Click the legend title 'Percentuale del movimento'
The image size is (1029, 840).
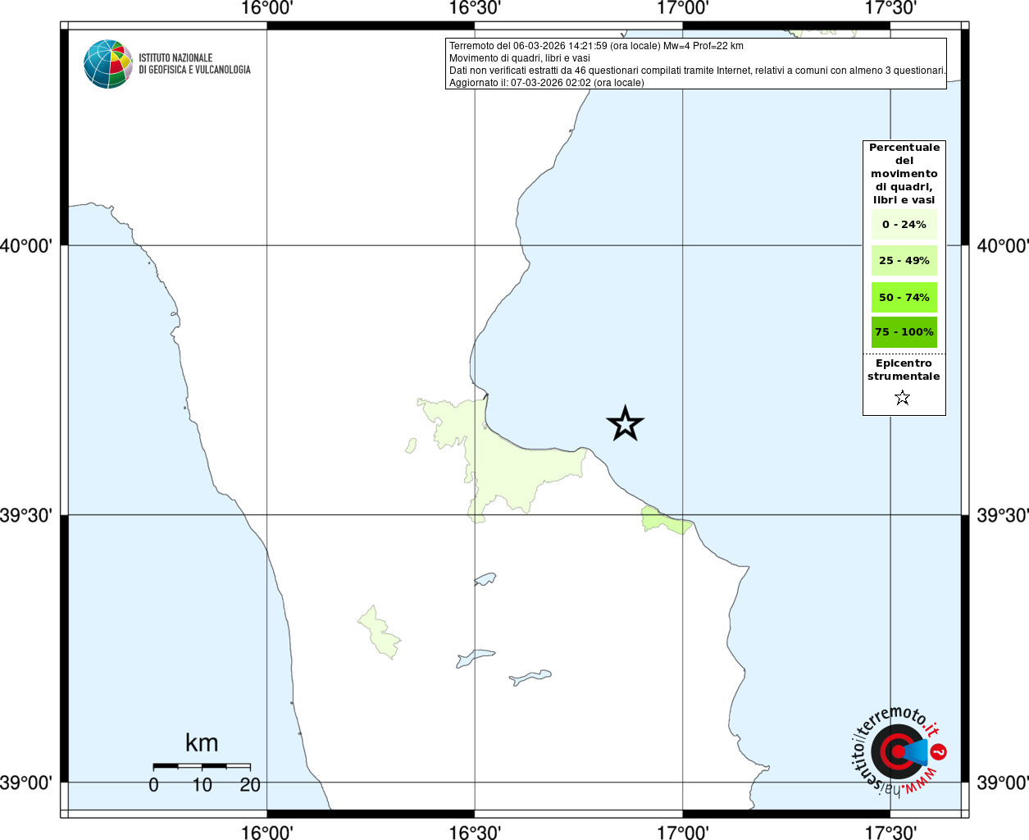coord(904,173)
